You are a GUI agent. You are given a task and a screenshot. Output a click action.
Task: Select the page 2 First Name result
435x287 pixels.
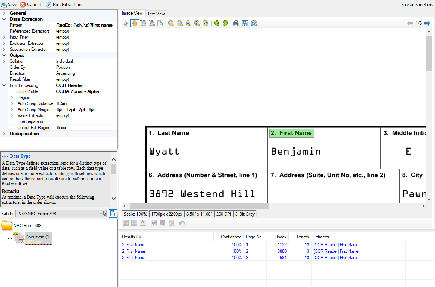pos(134,251)
